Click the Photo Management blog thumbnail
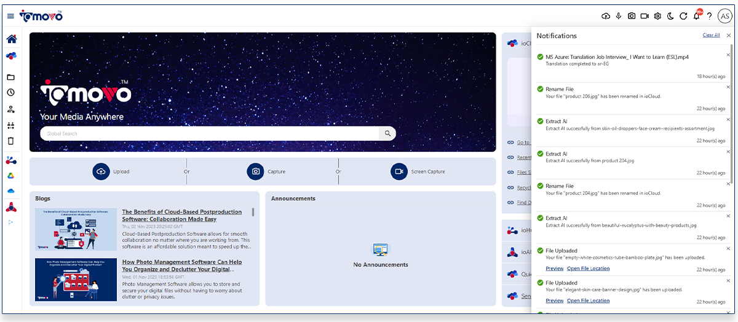The width and height of the screenshot is (738, 322). [76, 280]
